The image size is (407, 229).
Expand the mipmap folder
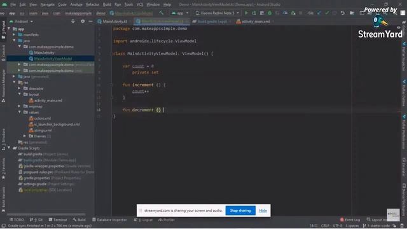click(20, 106)
